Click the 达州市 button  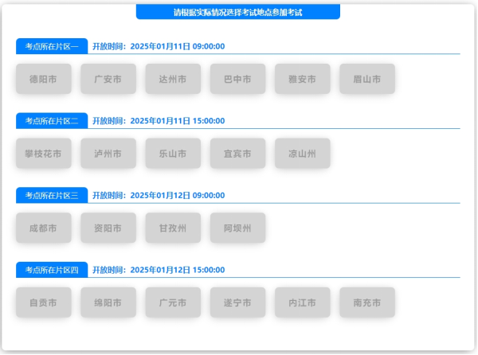coord(173,79)
